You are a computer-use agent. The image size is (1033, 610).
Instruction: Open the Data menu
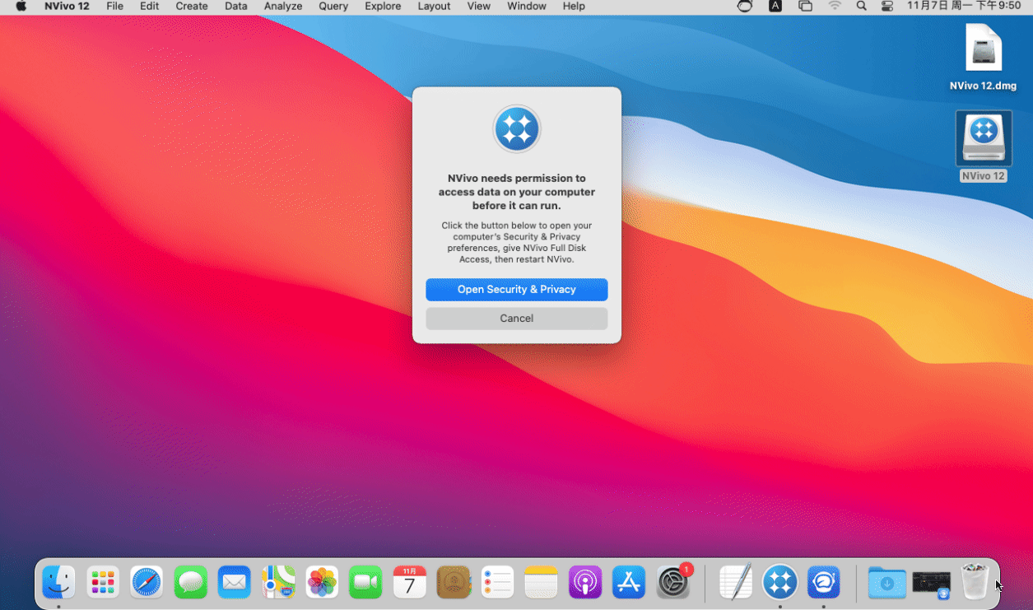click(x=236, y=7)
